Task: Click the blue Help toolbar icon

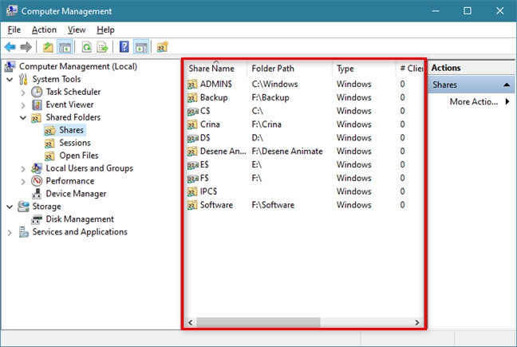Action: pos(124,47)
